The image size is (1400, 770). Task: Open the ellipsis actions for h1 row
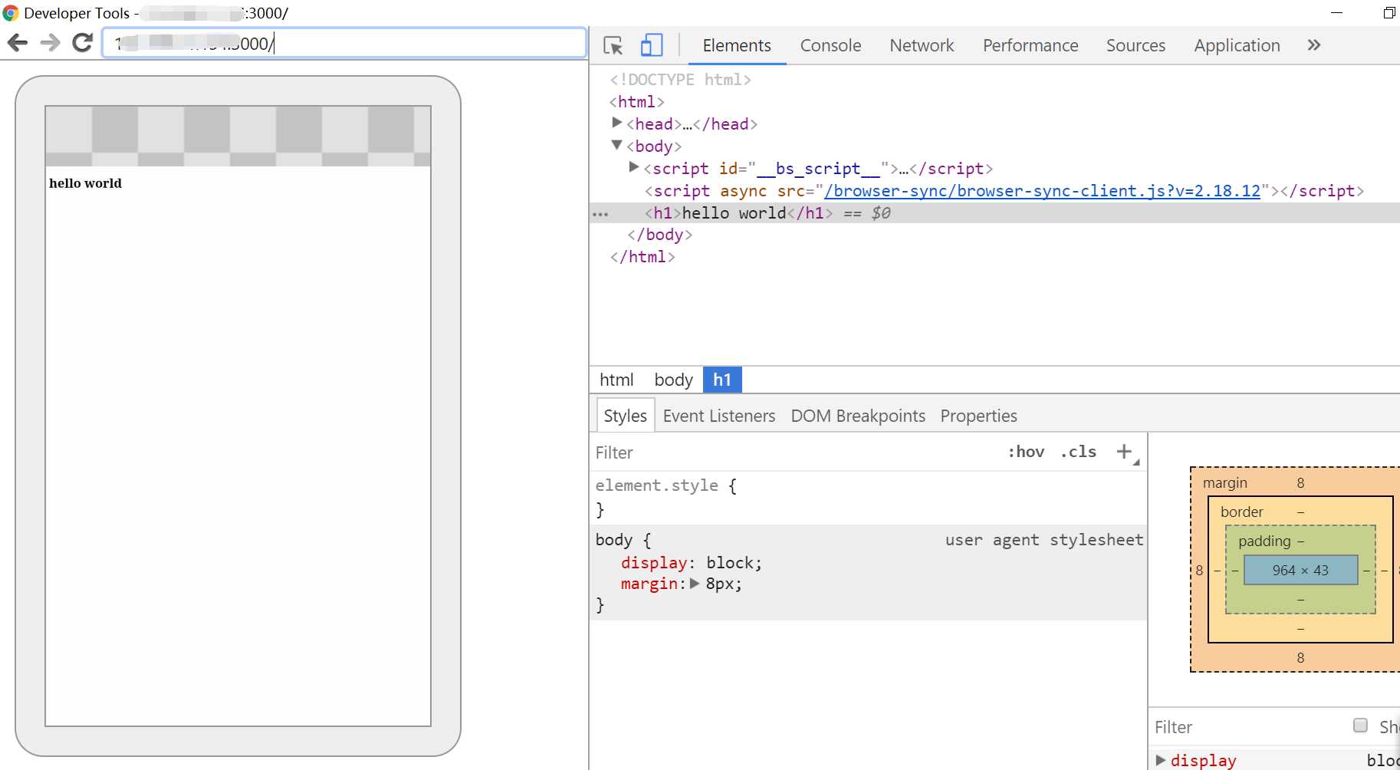pos(600,215)
